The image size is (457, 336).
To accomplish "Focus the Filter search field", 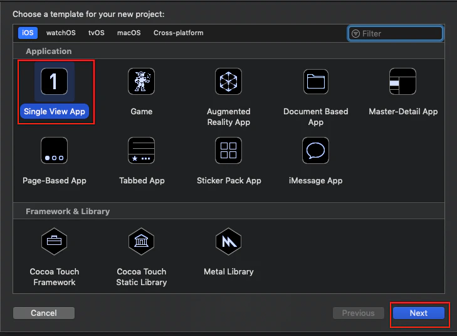I will click(x=396, y=33).
